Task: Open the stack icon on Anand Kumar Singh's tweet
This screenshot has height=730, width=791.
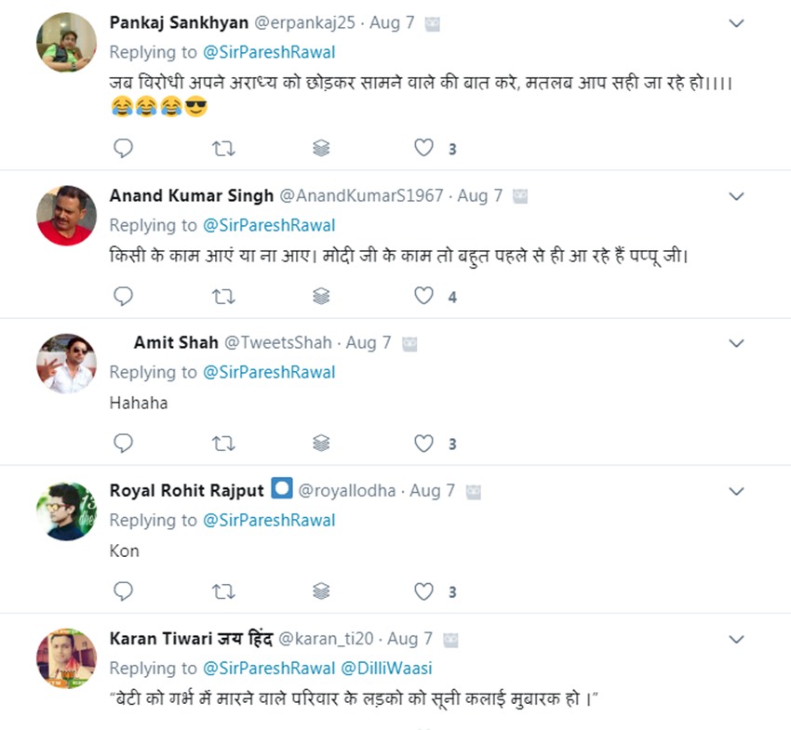Action: [x=321, y=296]
